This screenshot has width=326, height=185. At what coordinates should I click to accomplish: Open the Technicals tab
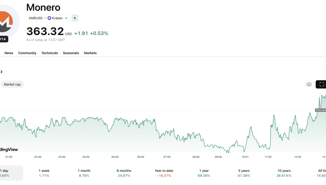point(50,53)
